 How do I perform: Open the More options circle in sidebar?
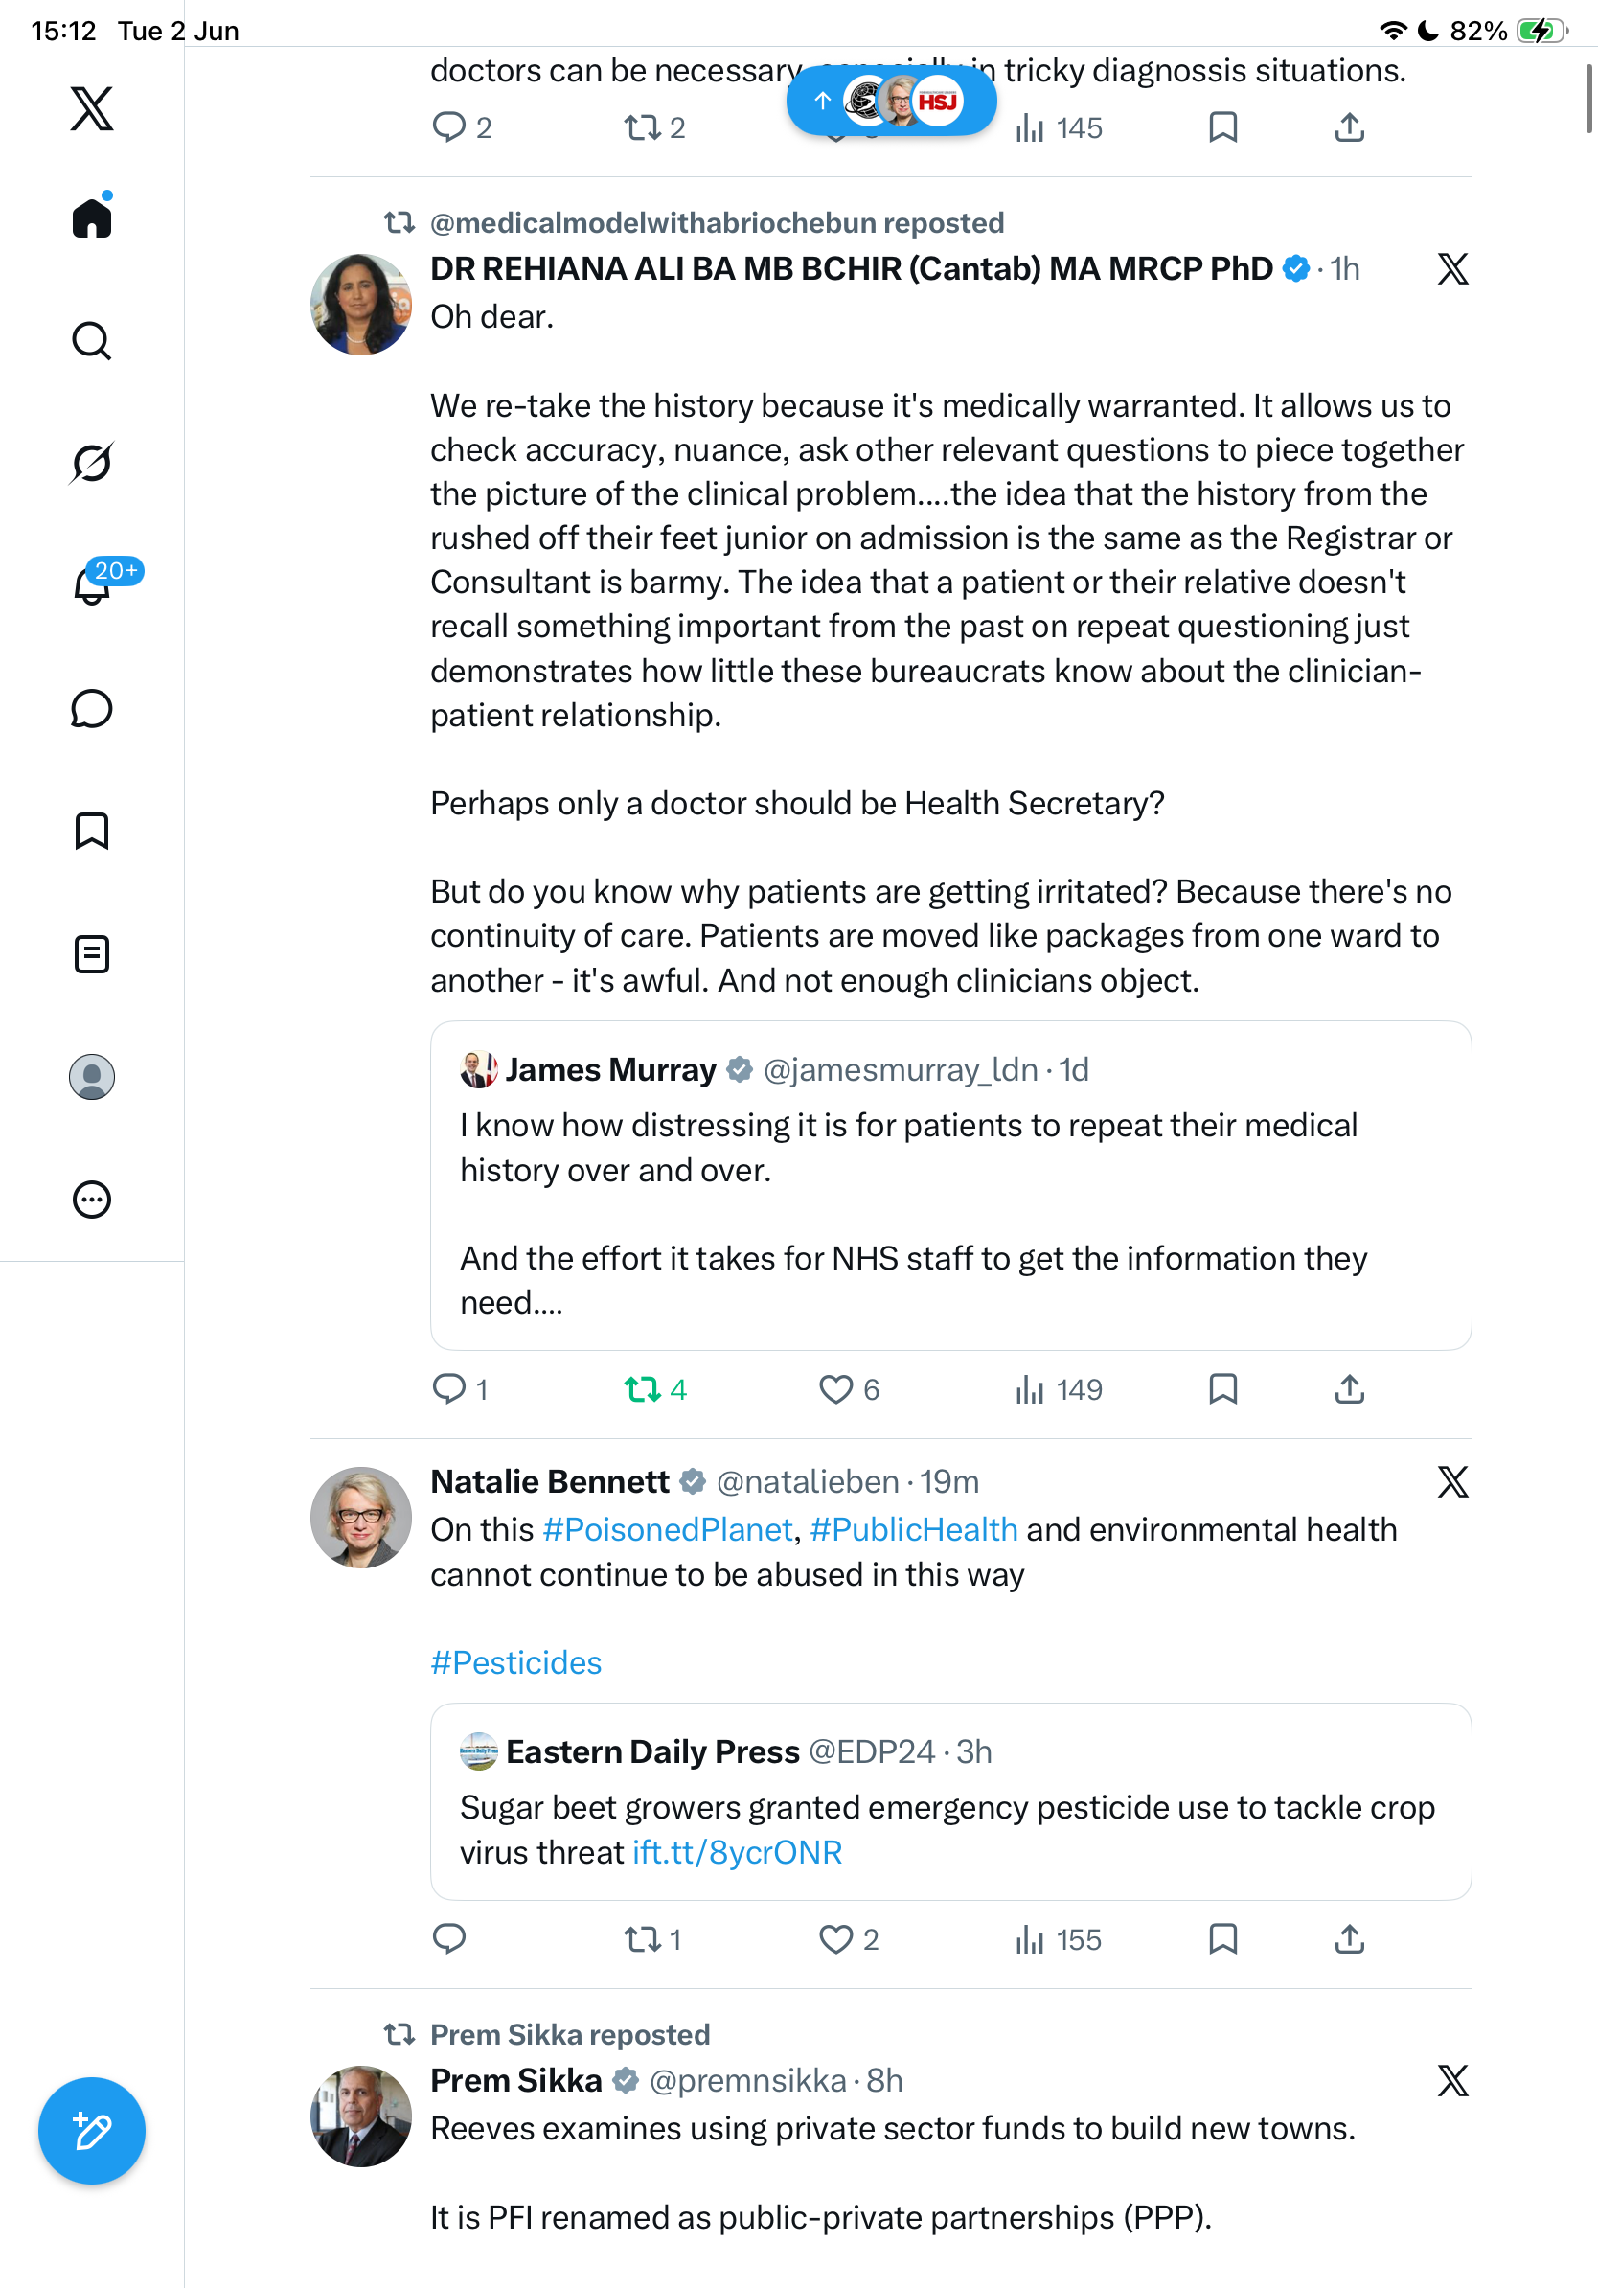pyautogui.click(x=92, y=1199)
